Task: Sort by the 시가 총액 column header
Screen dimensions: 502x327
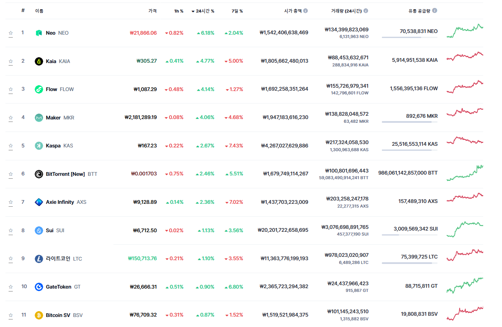Action: pyautogui.click(x=293, y=11)
